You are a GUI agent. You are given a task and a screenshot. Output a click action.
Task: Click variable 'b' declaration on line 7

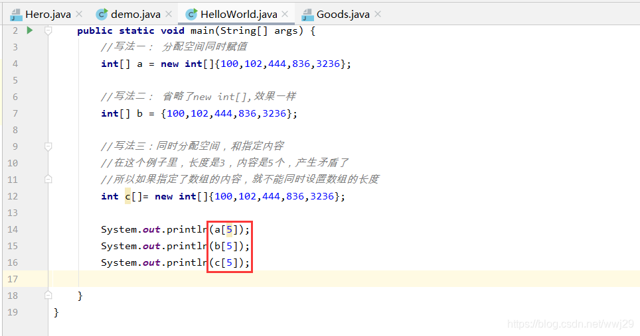pos(139,113)
